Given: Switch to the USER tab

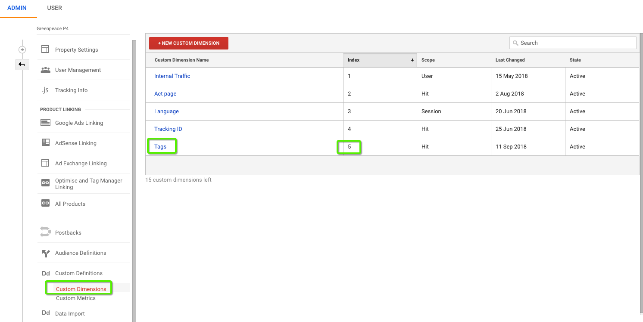Looking at the screenshot, I should point(55,8).
